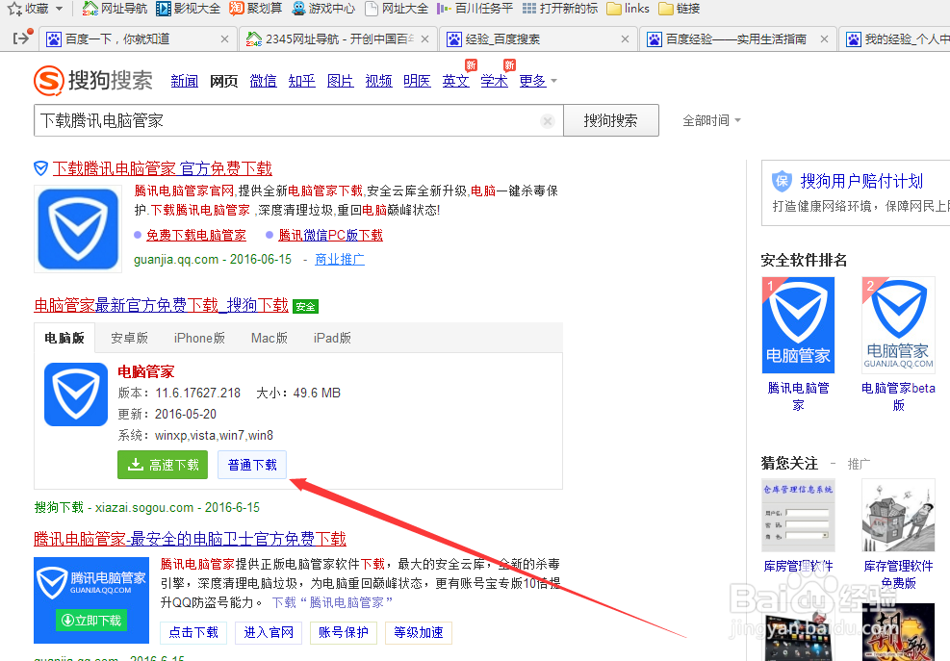The height and width of the screenshot is (661, 950).
Task: Go to the 图片 search category
Action: point(340,81)
